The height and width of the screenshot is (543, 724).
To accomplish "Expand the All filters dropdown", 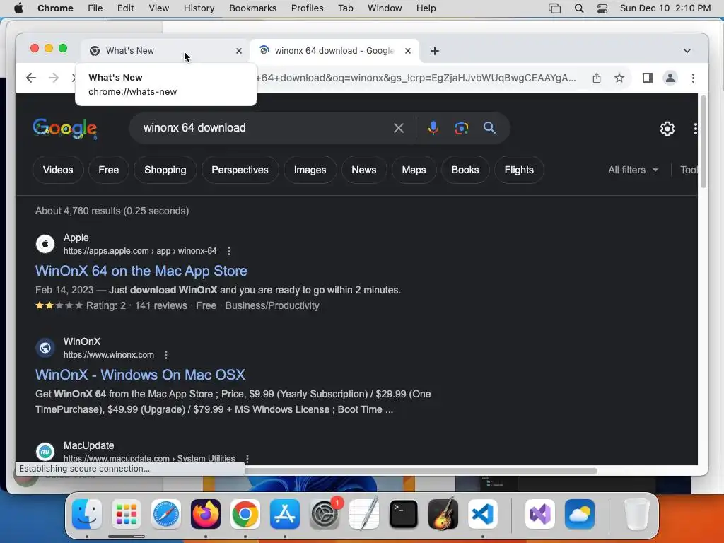I will [x=633, y=170].
